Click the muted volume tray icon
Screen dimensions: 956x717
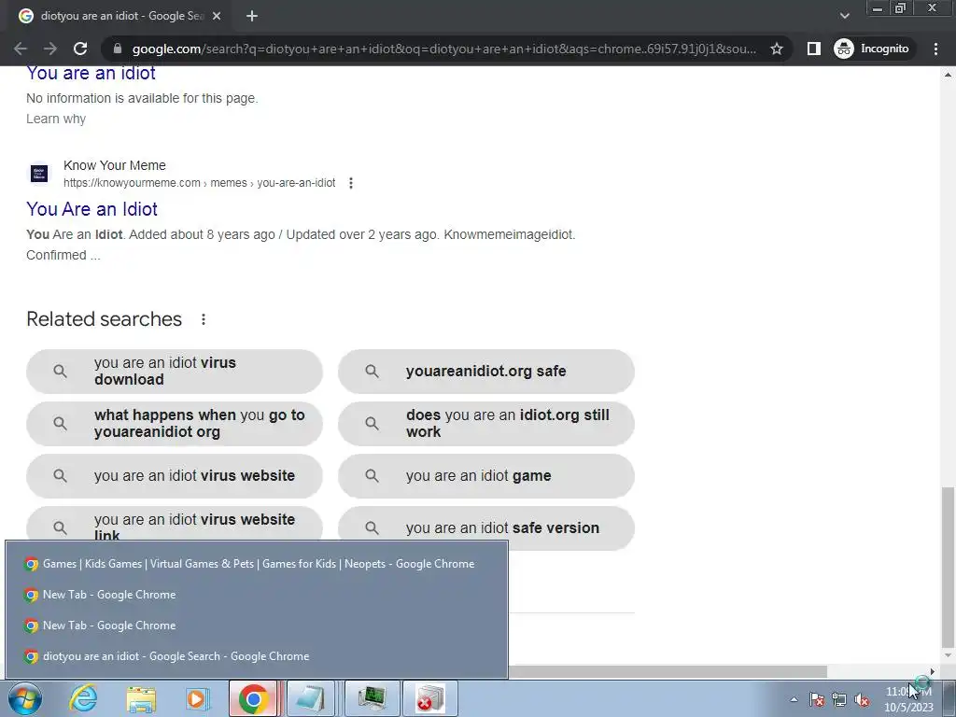(x=862, y=699)
